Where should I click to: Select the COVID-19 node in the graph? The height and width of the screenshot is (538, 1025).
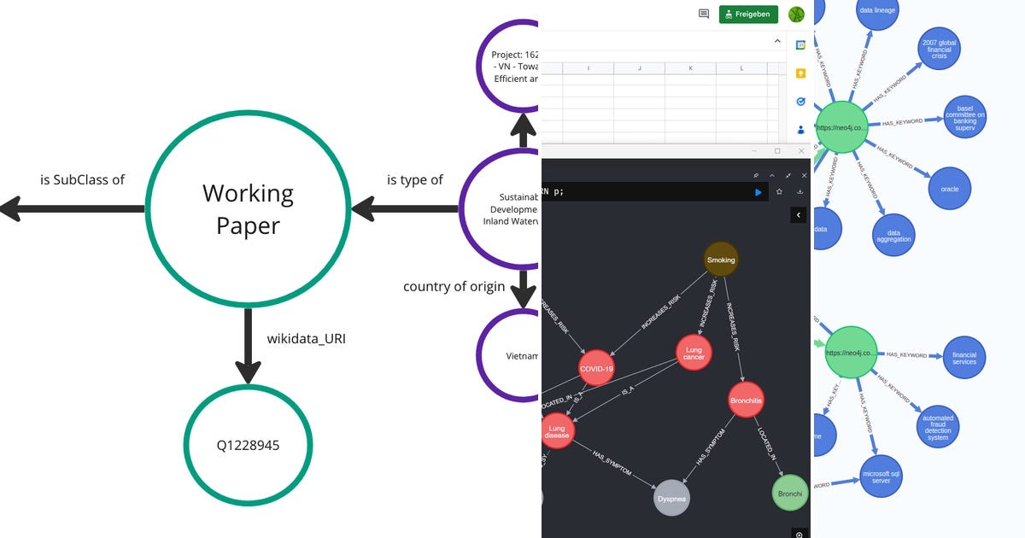tap(595, 367)
